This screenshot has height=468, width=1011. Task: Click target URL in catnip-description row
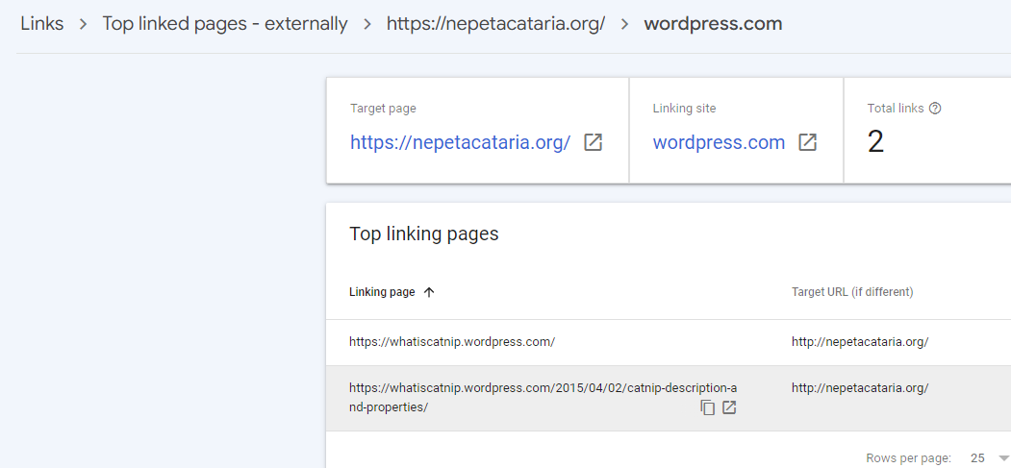pyautogui.click(x=860, y=388)
